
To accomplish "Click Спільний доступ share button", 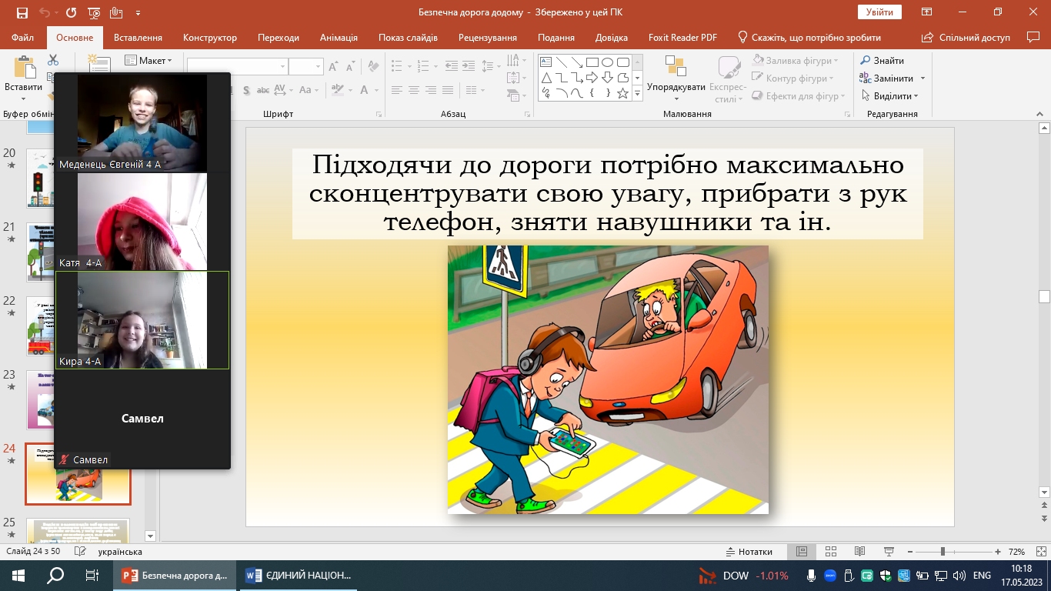I will (967, 38).
